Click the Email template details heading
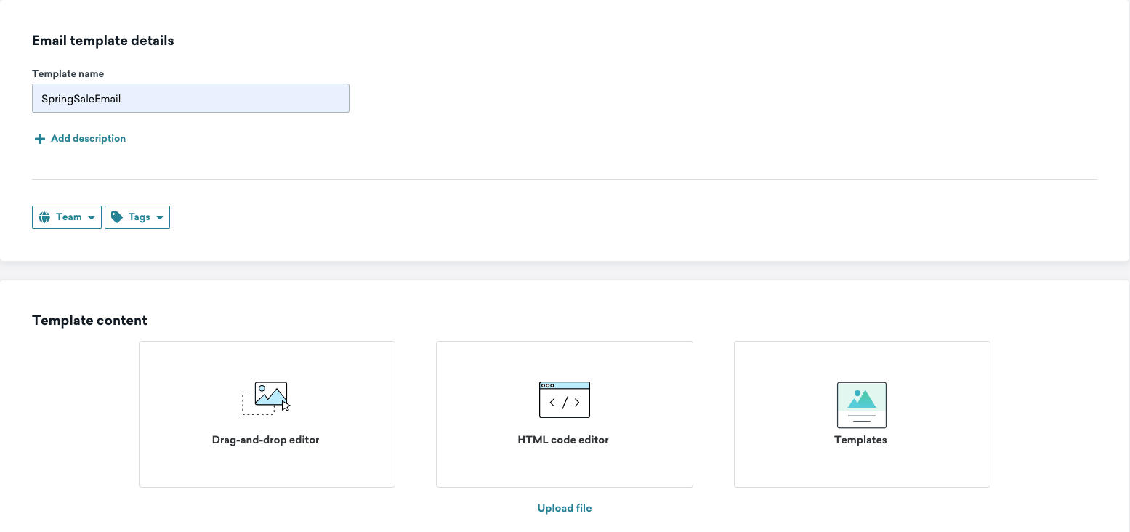The height and width of the screenshot is (532, 1130). point(103,41)
